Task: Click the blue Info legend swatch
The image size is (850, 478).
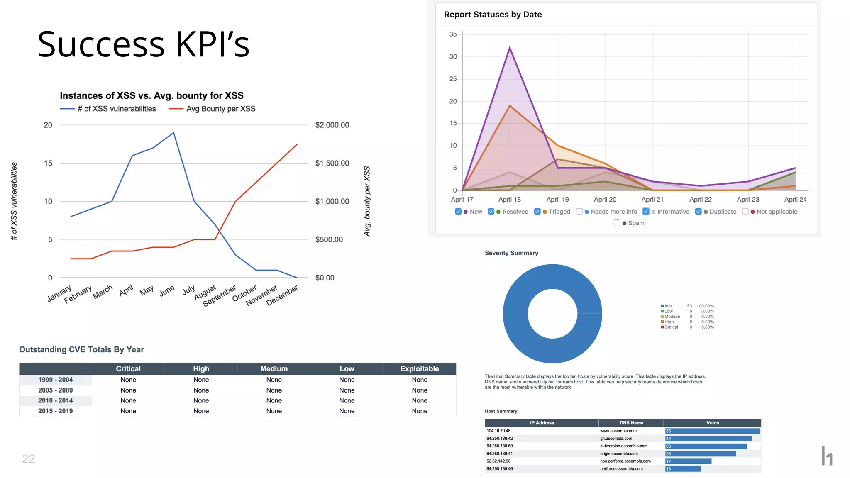Action: 662,306
